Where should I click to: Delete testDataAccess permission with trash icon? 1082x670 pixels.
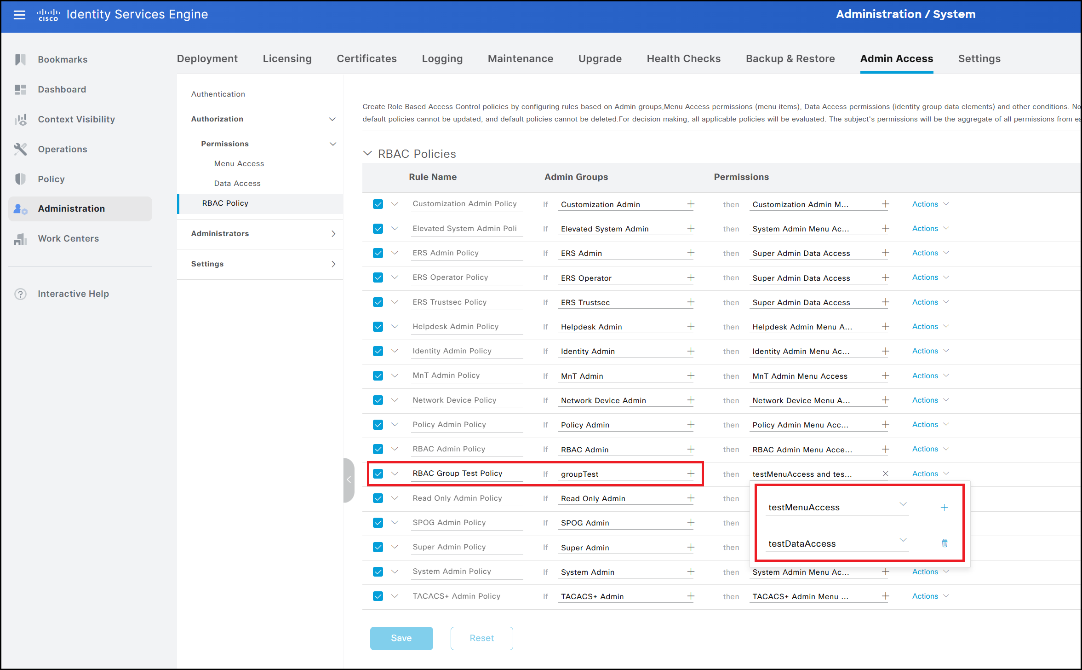pyautogui.click(x=944, y=543)
